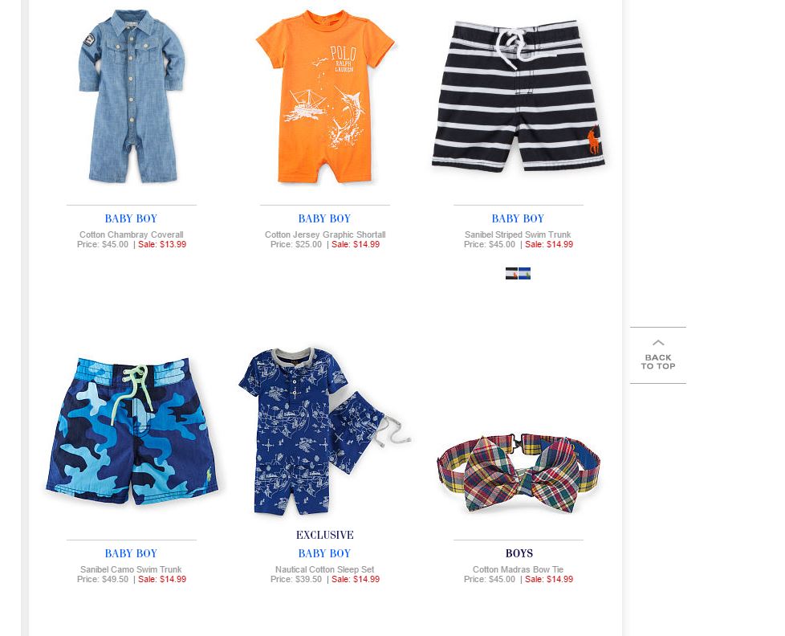The image size is (785, 636).
Task: Select the black striped color swatch
Action: 511,273
